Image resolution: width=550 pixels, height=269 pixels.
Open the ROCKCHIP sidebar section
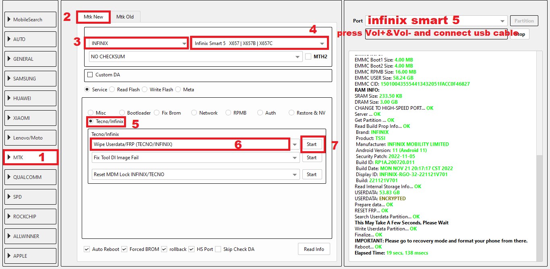(x=31, y=217)
